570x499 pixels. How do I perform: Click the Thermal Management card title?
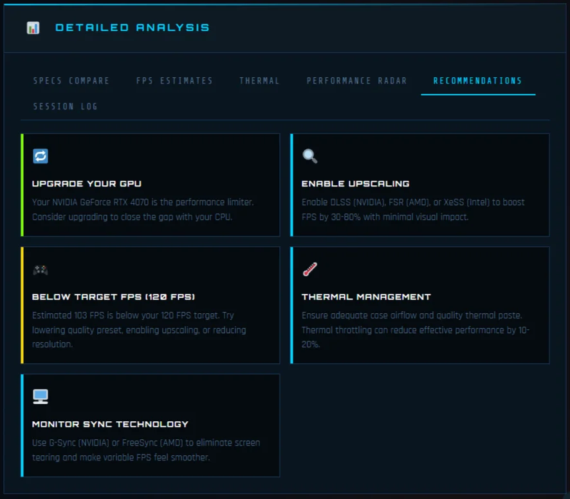coord(366,297)
